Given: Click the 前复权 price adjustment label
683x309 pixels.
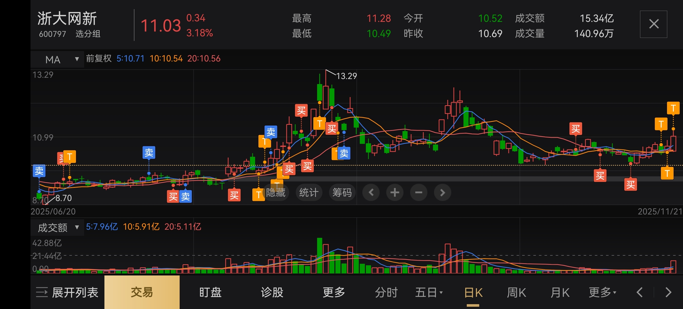Looking at the screenshot, I should [x=99, y=58].
